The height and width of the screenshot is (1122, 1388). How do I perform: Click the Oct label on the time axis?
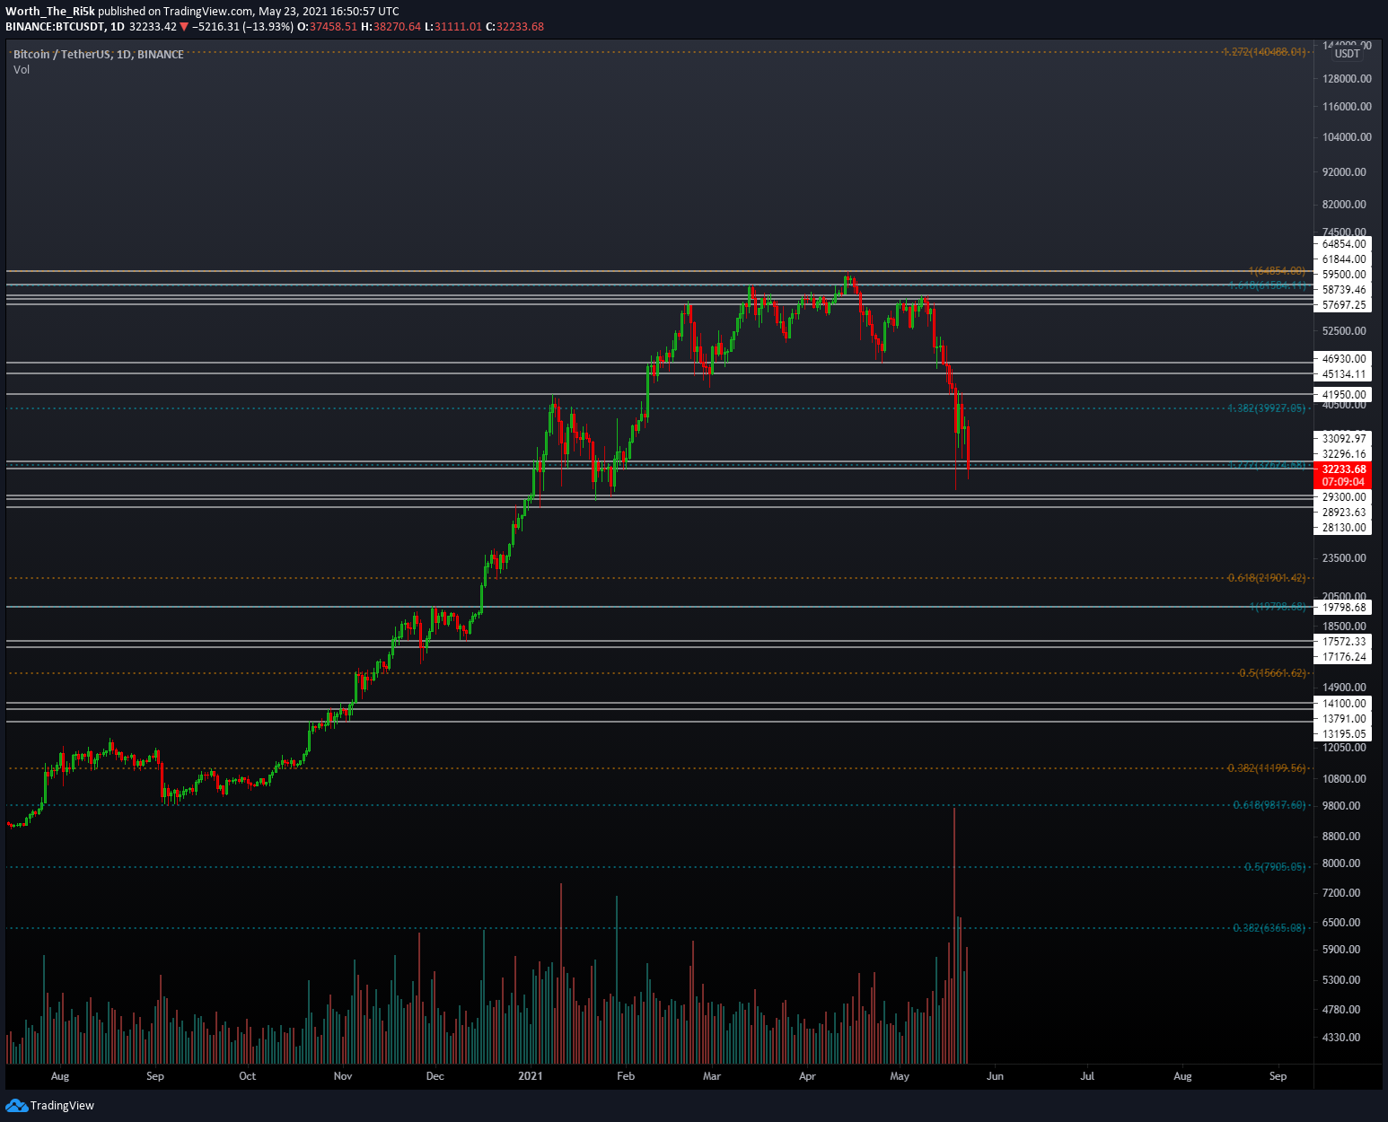click(x=247, y=1076)
